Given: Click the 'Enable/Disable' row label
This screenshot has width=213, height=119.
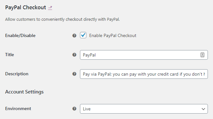Looking at the screenshot, I should tap(20, 35).
